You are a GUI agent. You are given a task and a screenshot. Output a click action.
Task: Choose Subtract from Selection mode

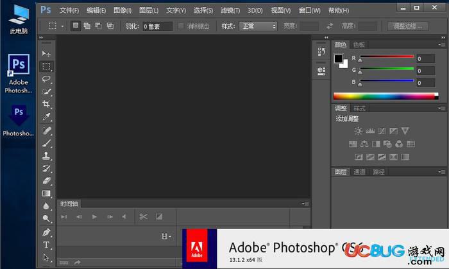click(x=99, y=26)
